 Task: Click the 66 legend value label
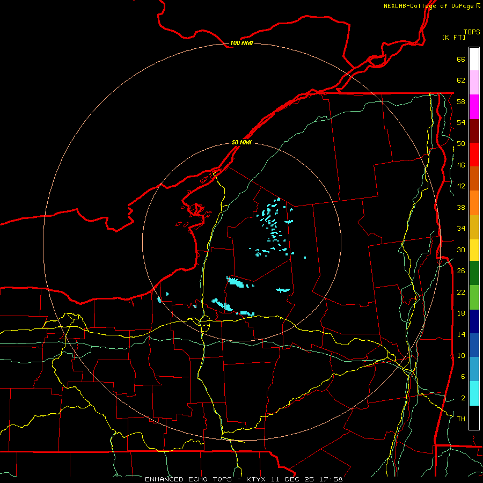[461, 59]
